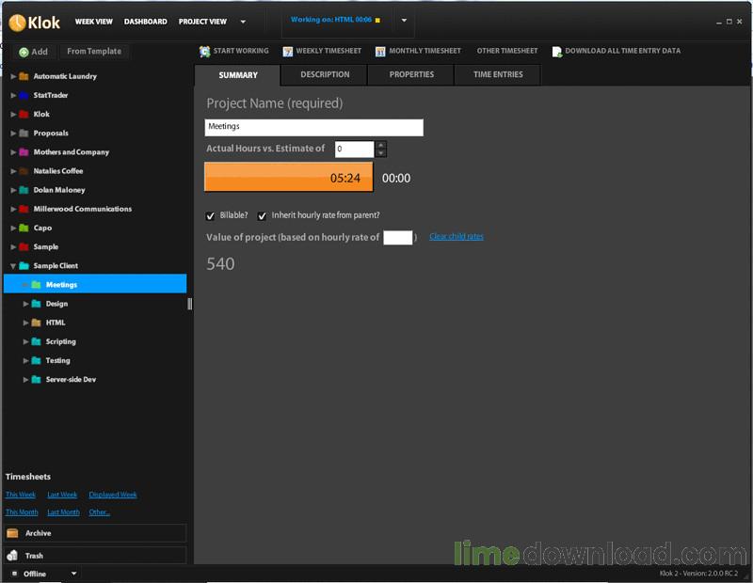Expand the Testing subproject arrow

26,360
